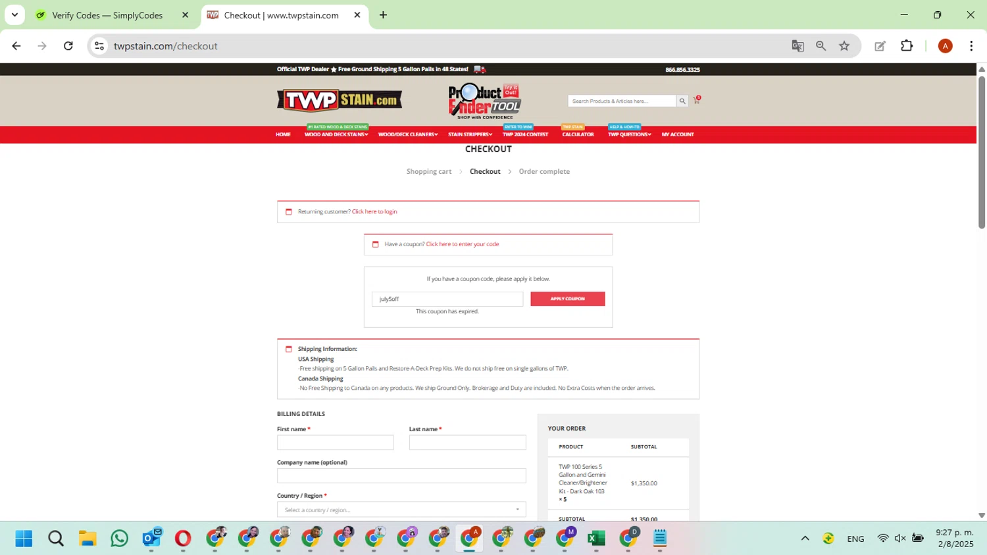Close the Verify Codes SimplyCodes tab
This screenshot has width=987, height=555.
185,15
